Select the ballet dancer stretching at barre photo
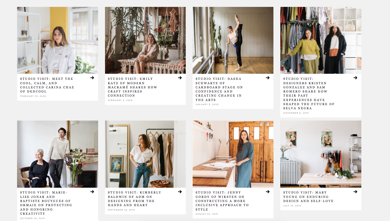The height and width of the screenshot is (221, 390). point(233,40)
